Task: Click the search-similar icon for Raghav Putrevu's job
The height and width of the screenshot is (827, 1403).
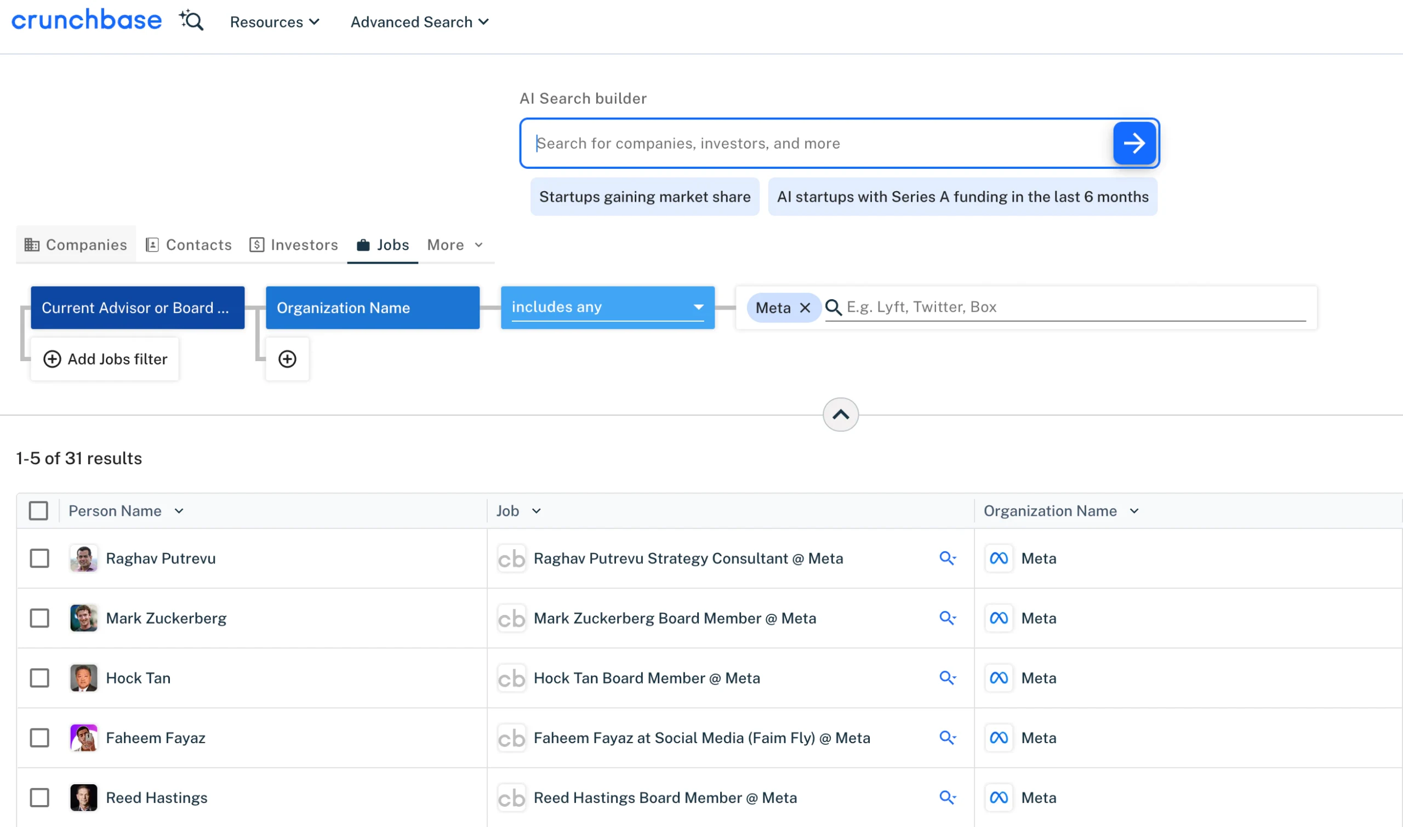Action: coord(946,558)
